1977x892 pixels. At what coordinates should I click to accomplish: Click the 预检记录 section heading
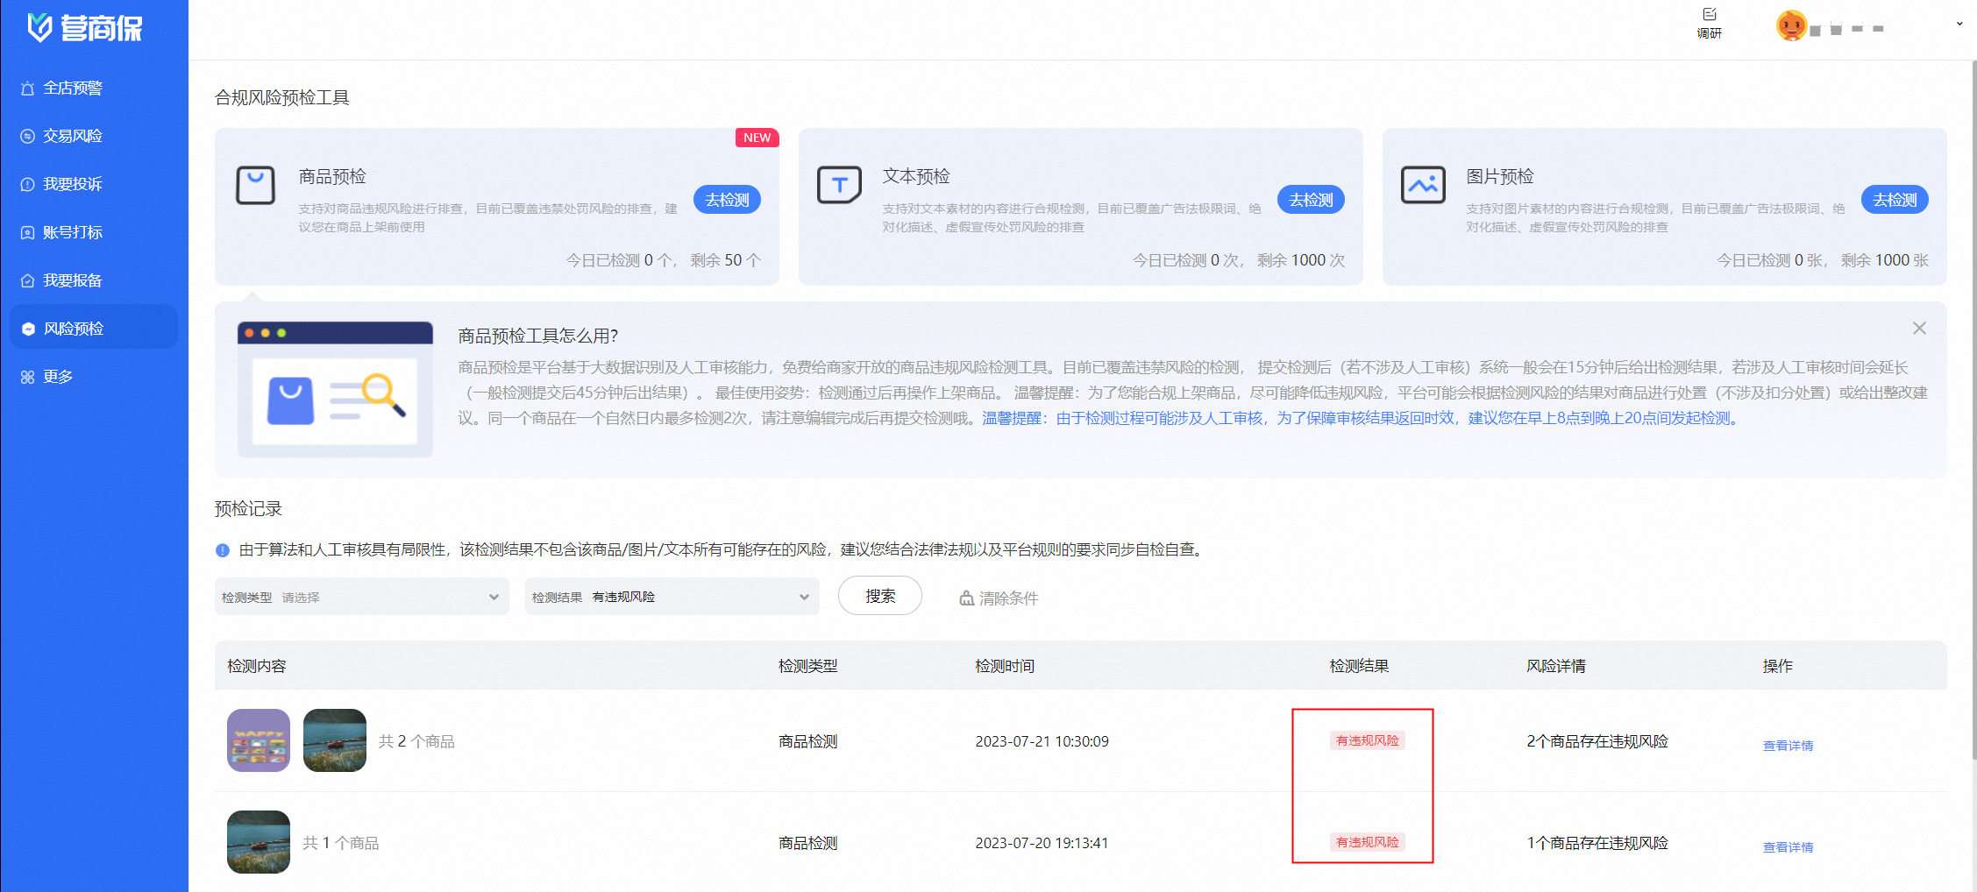pos(248,509)
